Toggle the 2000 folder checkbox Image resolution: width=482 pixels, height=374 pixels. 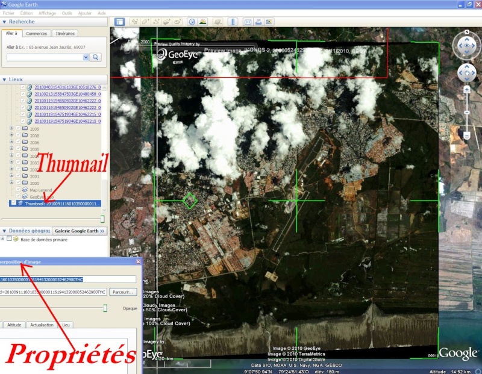pos(18,183)
